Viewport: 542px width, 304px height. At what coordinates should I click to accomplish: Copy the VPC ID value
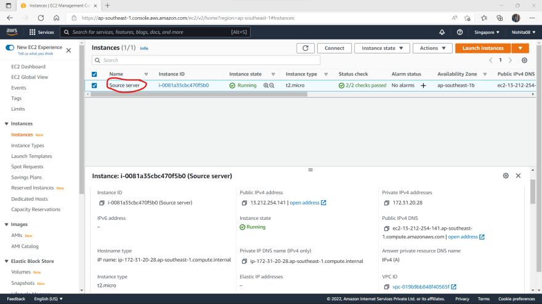pyautogui.click(x=386, y=287)
